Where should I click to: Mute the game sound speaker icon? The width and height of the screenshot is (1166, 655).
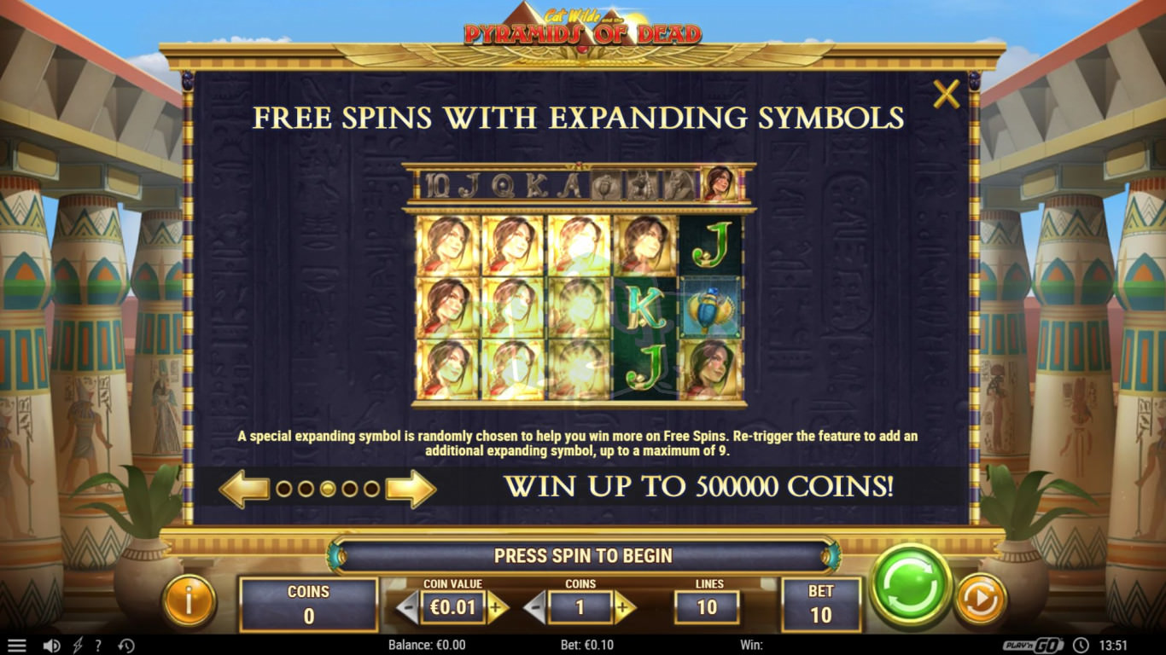[x=51, y=646]
